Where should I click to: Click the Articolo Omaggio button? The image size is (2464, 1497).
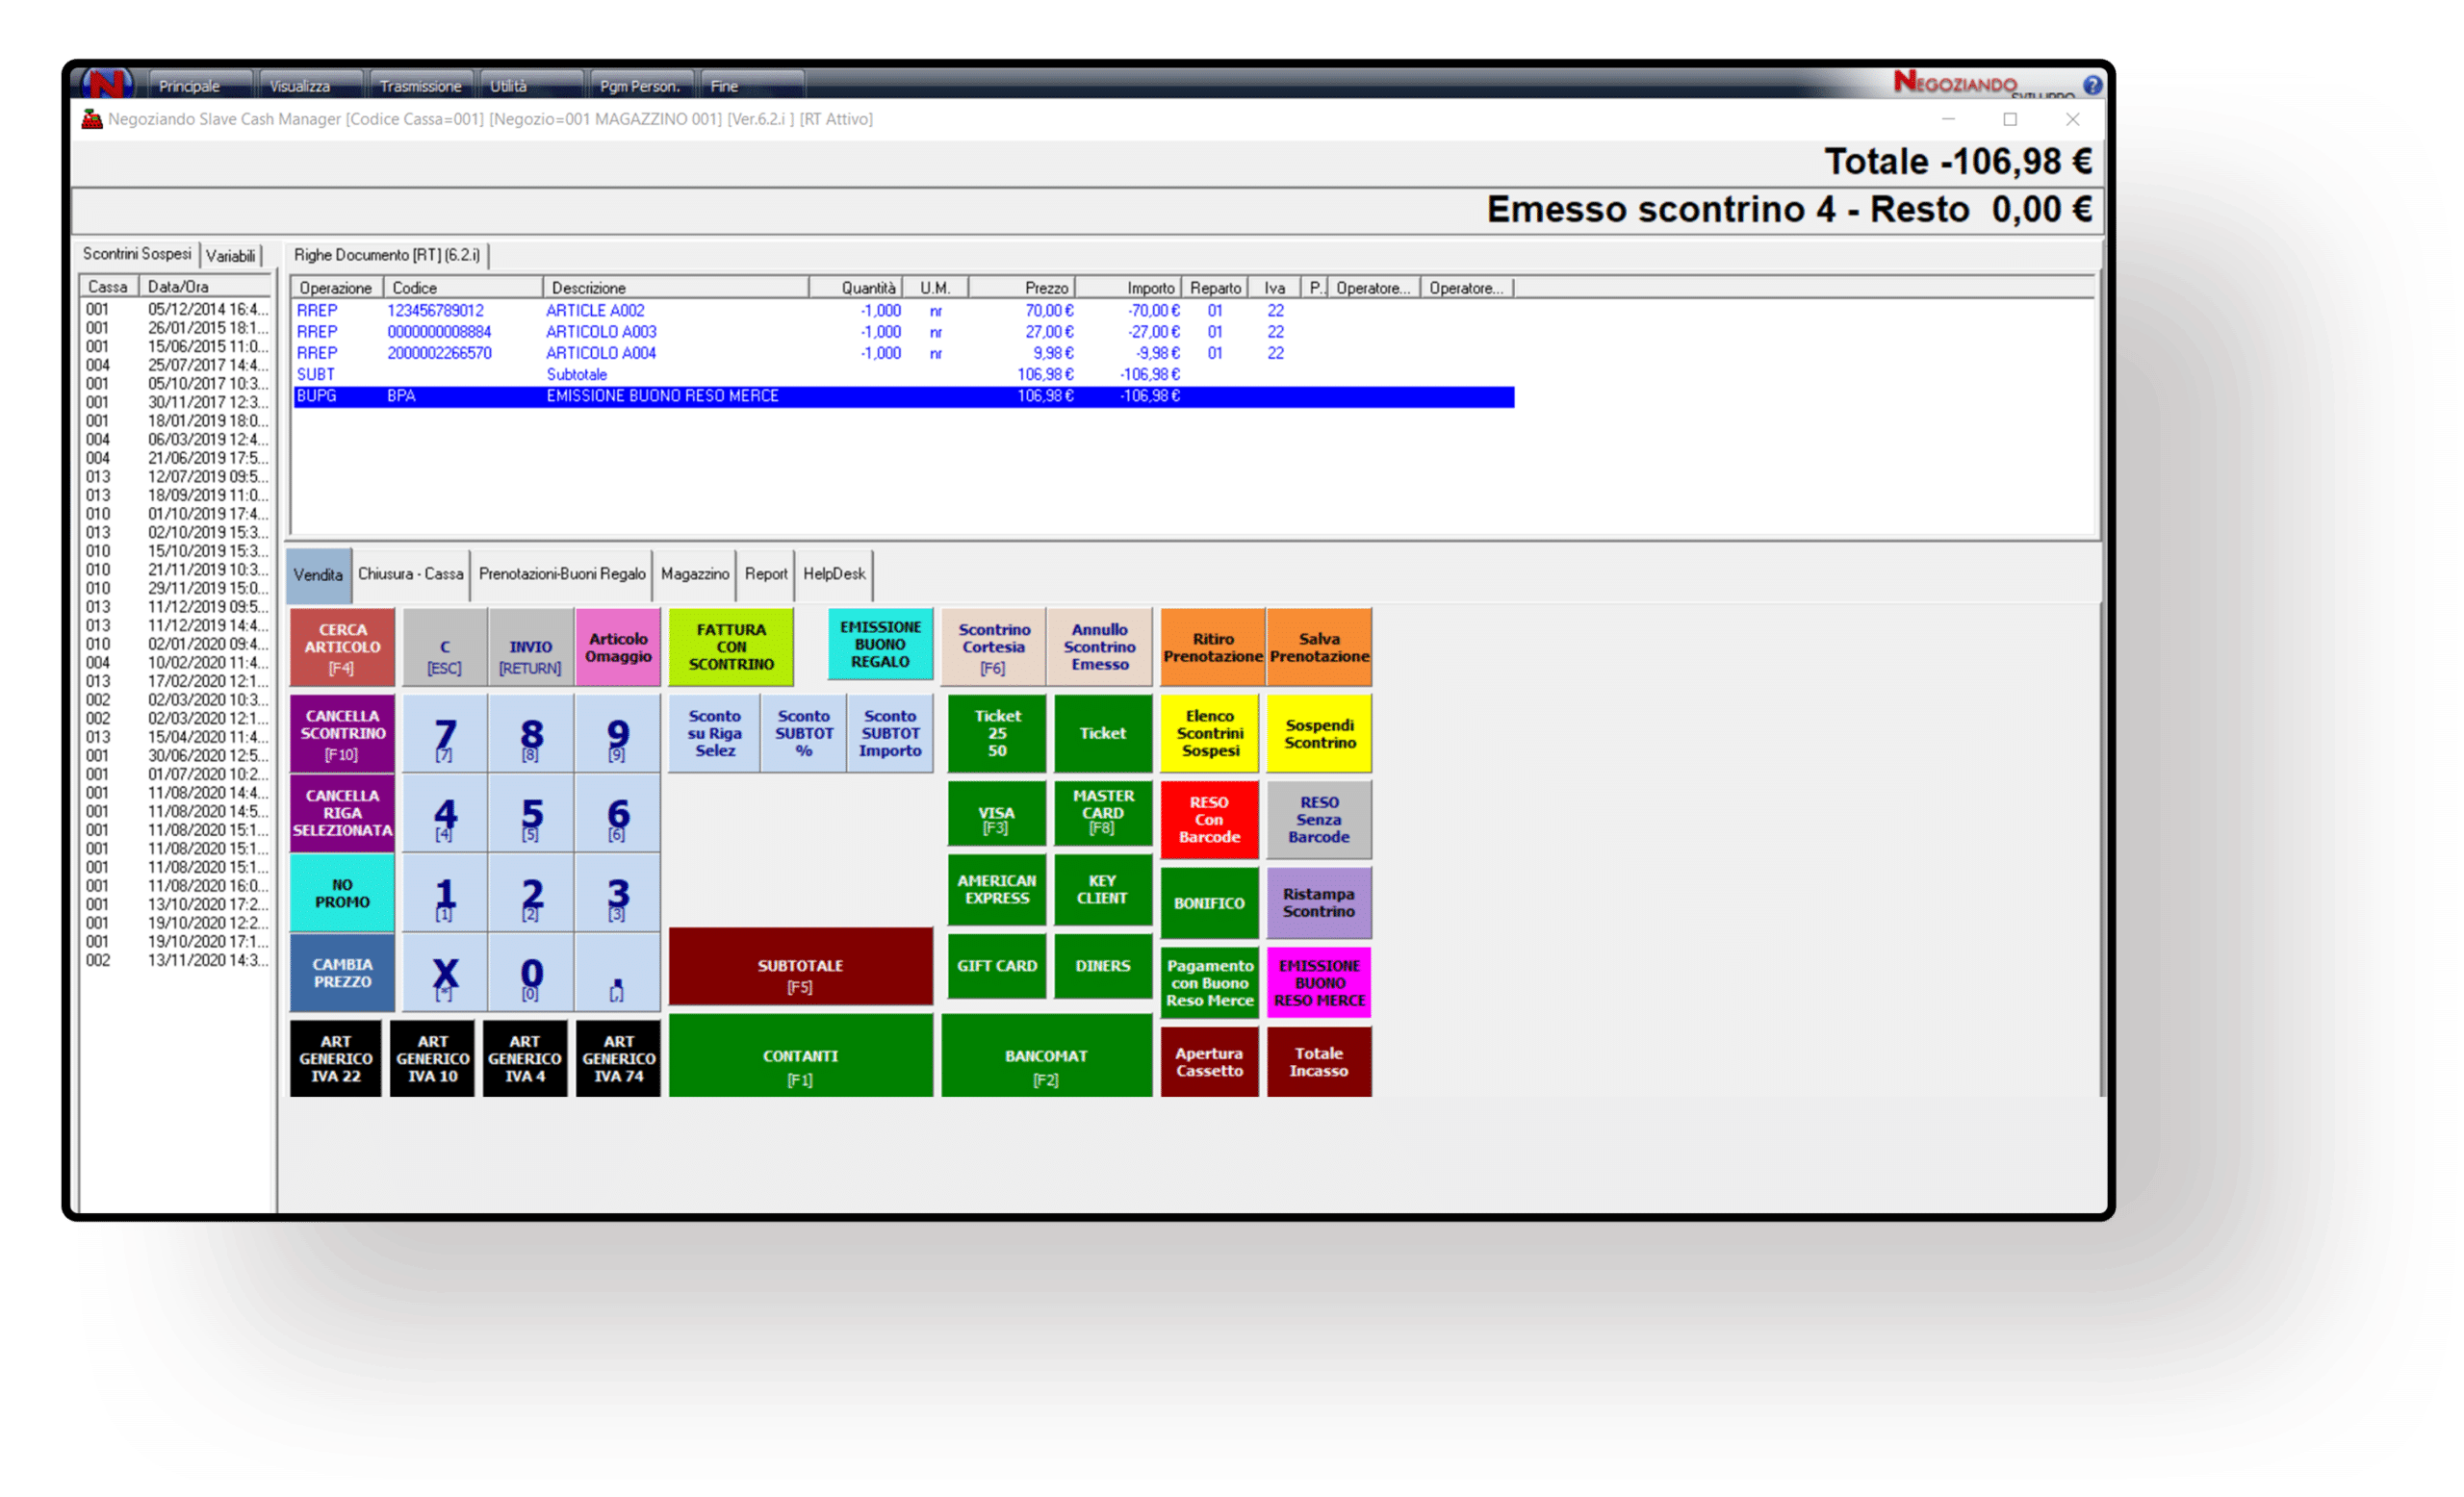618,647
